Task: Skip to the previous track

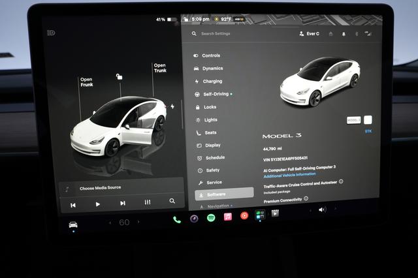Action: [72, 205]
